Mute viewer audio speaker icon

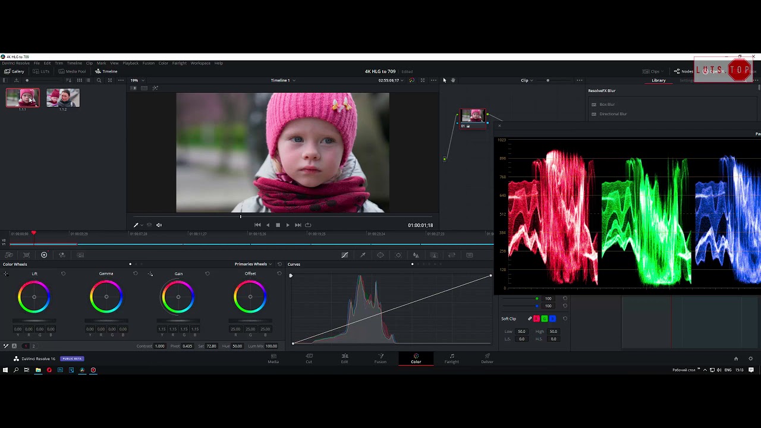(x=159, y=225)
